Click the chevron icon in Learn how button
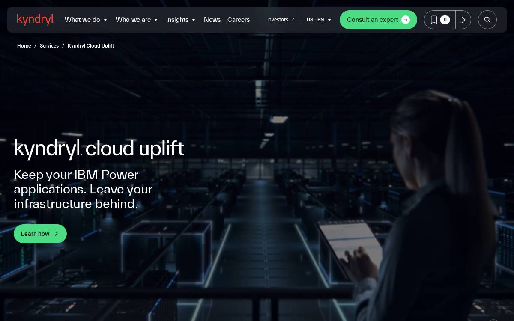 point(56,234)
